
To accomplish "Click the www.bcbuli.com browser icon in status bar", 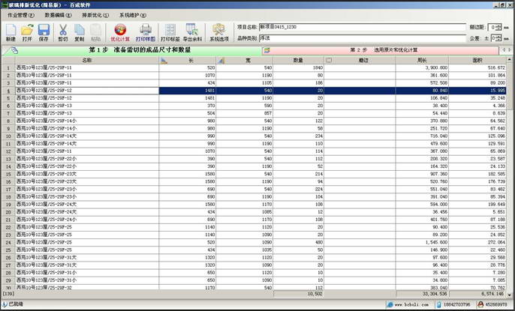I will coord(390,304).
